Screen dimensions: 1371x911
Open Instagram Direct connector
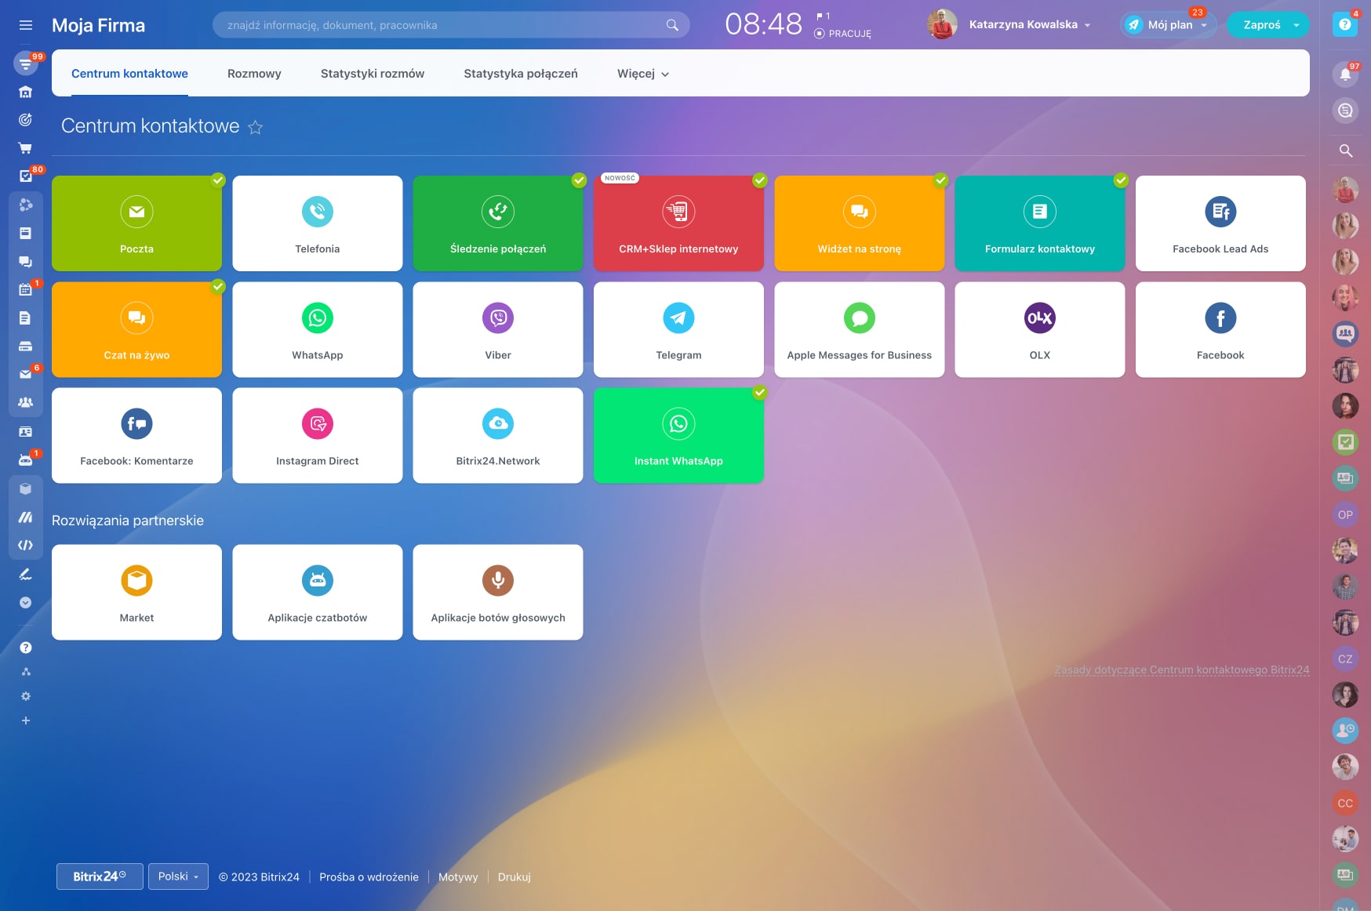317,435
